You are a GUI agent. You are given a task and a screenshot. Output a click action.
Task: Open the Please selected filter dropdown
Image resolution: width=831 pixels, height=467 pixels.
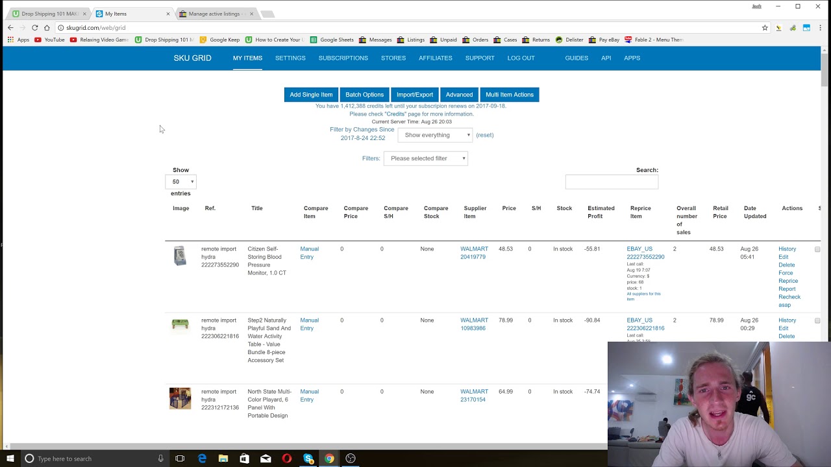click(x=426, y=158)
